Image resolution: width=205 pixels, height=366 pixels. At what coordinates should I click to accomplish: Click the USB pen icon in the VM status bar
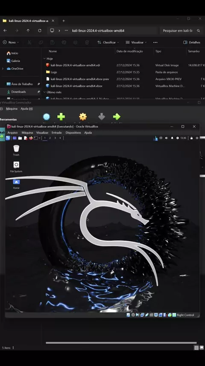pos(147,315)
